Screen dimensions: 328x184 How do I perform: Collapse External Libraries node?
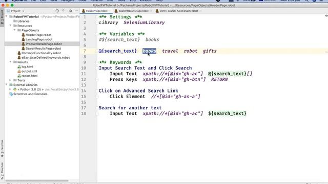[6, 85]
